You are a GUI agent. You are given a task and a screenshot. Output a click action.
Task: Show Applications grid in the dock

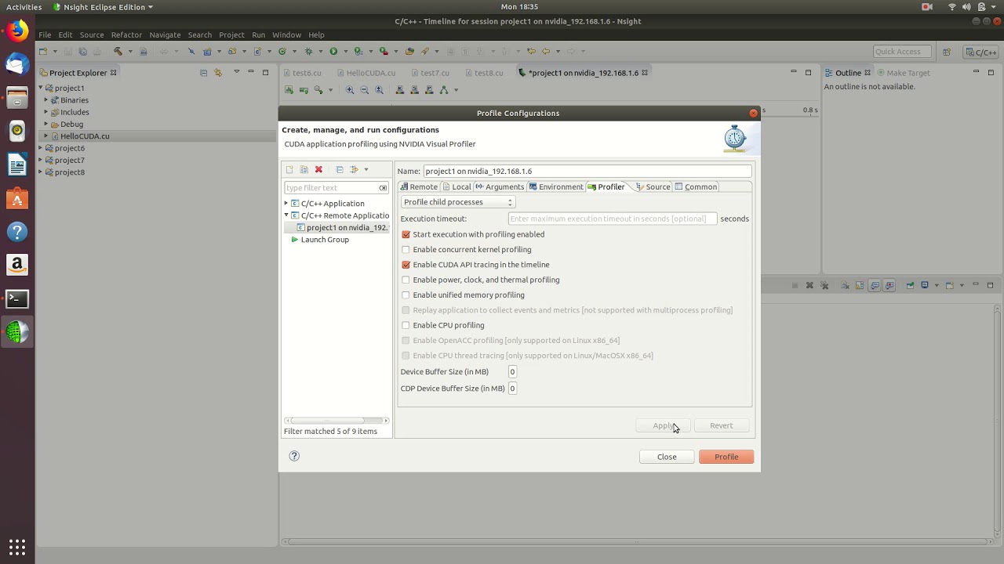click(x=17, y=546)
